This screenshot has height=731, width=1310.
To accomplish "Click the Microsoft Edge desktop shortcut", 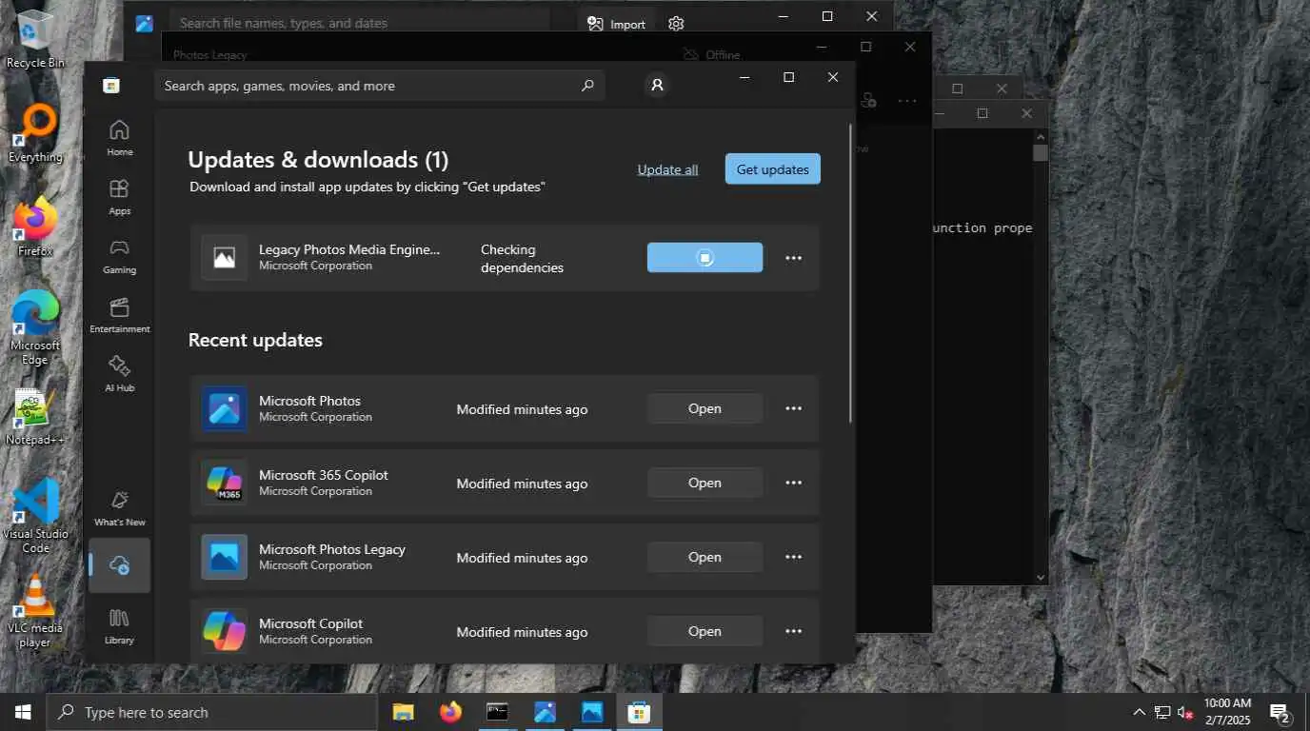I will click(x=35, y=326).
